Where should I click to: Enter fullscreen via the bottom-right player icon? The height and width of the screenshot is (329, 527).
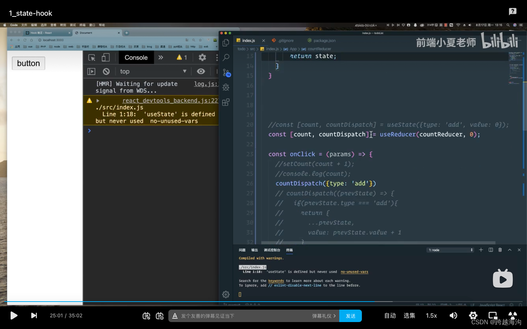pyautogui.click(x=513, y=315)
